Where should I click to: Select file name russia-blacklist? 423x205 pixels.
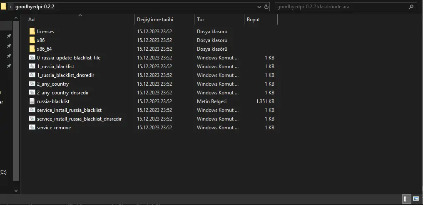[x=53, y=101]
